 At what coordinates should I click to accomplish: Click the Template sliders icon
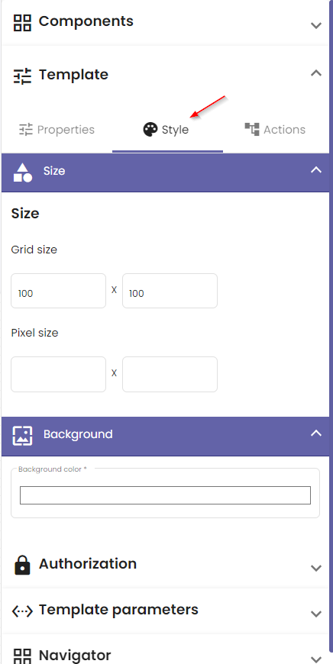(22, 76)
